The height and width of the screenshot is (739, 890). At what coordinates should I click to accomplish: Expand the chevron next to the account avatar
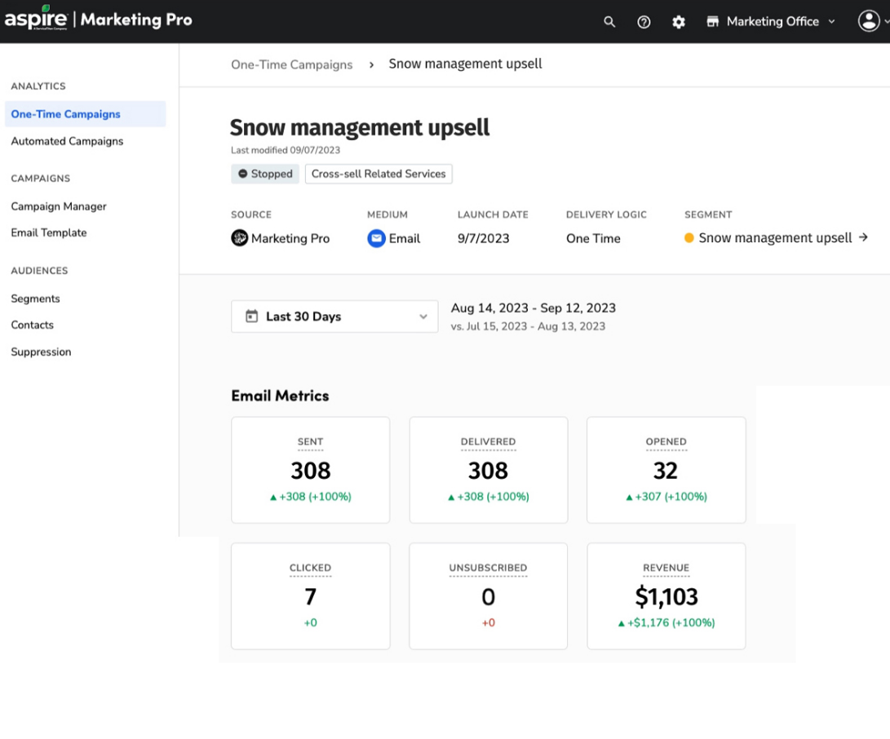point(886,22)
